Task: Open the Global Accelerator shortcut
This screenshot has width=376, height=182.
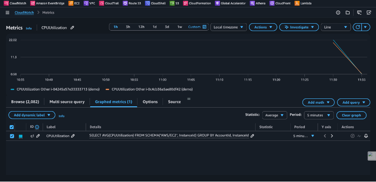Action: click(231, 3)
